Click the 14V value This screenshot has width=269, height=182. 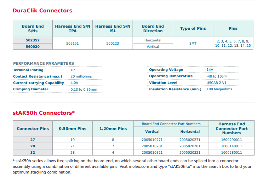coord(210,69)
